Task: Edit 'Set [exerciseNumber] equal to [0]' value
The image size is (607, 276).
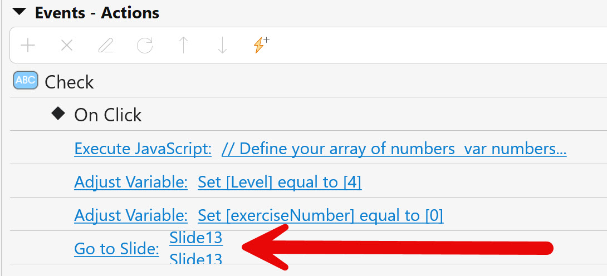Action: (x=320, y=215)
